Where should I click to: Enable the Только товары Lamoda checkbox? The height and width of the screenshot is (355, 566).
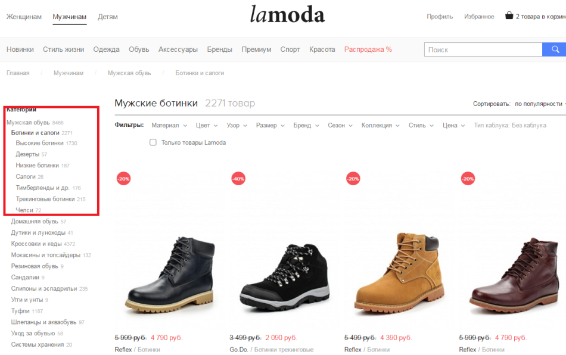pyautogui.click(x=153, y=142)
